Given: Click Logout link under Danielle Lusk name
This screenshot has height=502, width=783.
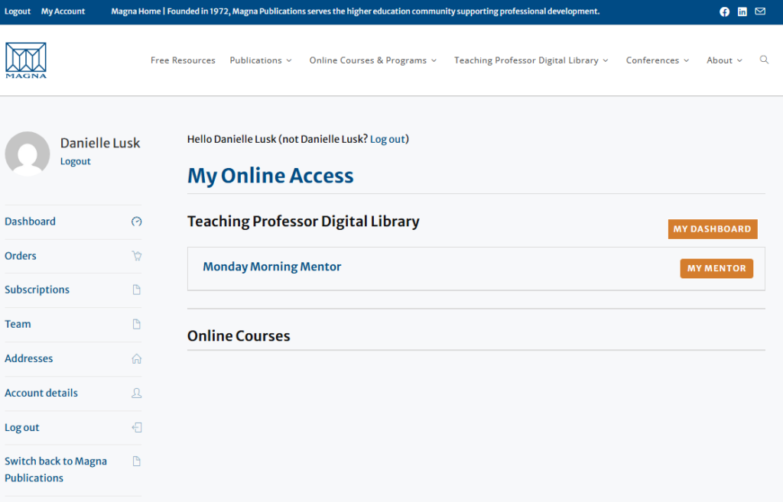Looking at the screenshot, I should [x=76, y=161].
